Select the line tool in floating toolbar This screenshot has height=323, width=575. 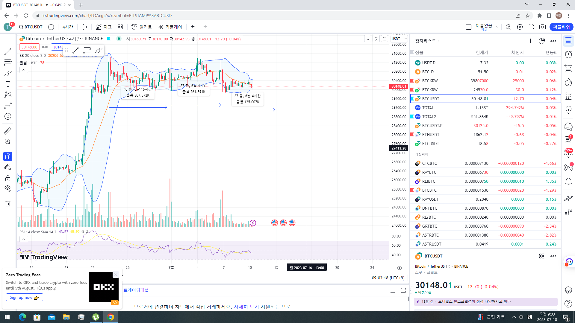click(x=76, y=50)
